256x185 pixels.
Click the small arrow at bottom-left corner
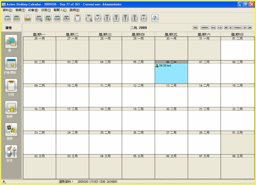tap(4, 182)
